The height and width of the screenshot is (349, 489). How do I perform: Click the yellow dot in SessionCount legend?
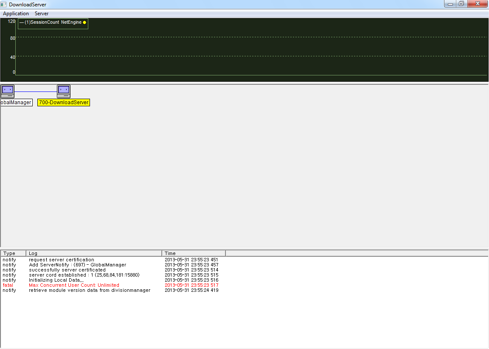[x=84, y=22]
